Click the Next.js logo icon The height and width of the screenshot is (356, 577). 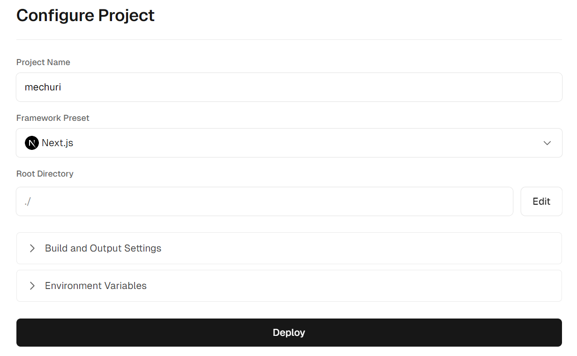31,143
